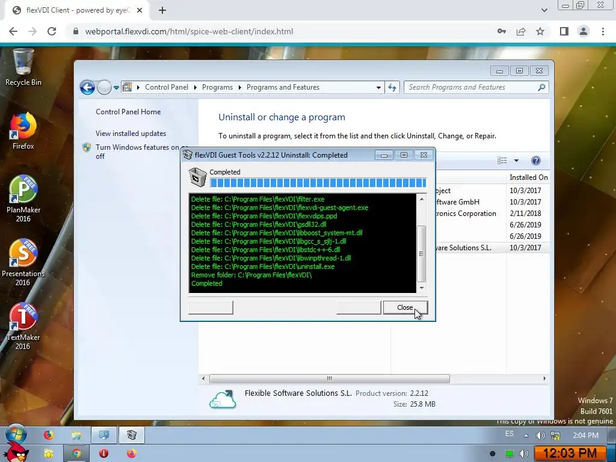Select Programs in the breadcrumb path
Screen dimensions: 616x462
[x=217, y=87]
